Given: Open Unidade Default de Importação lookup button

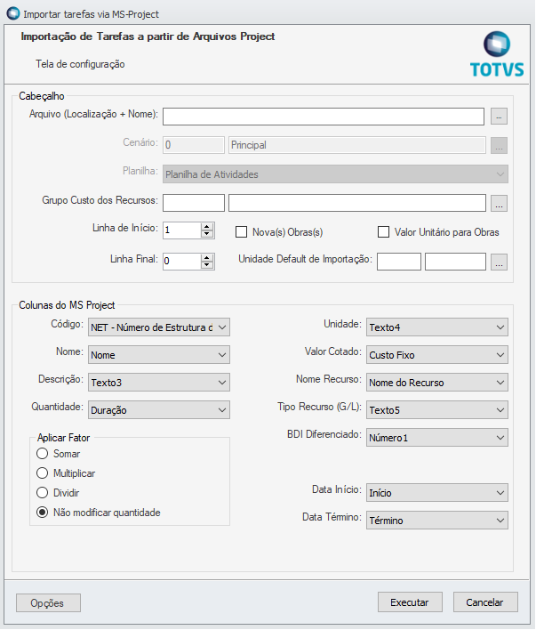Looking at the screenshot, I should tap(499, 262).
